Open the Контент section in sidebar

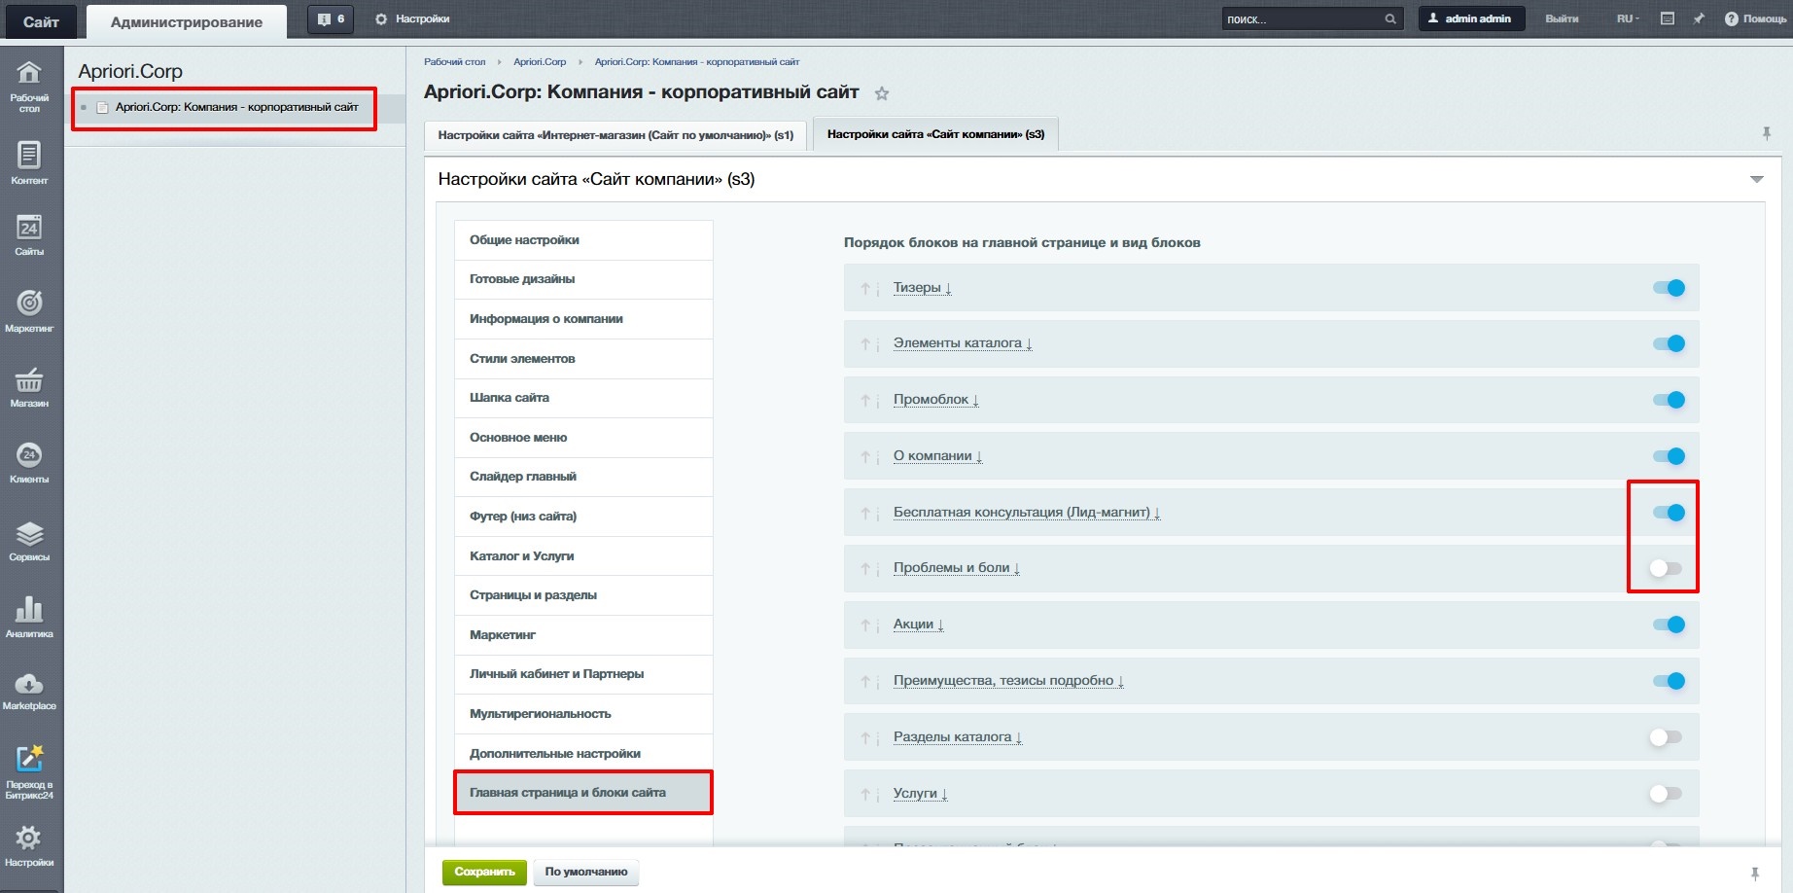click(x=29, y=161)
